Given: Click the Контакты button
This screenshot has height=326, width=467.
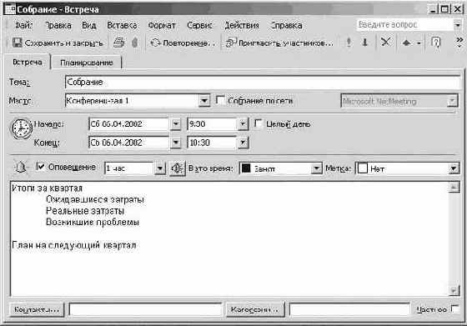Looking at the screenshot, I should [x=37, y=309].
